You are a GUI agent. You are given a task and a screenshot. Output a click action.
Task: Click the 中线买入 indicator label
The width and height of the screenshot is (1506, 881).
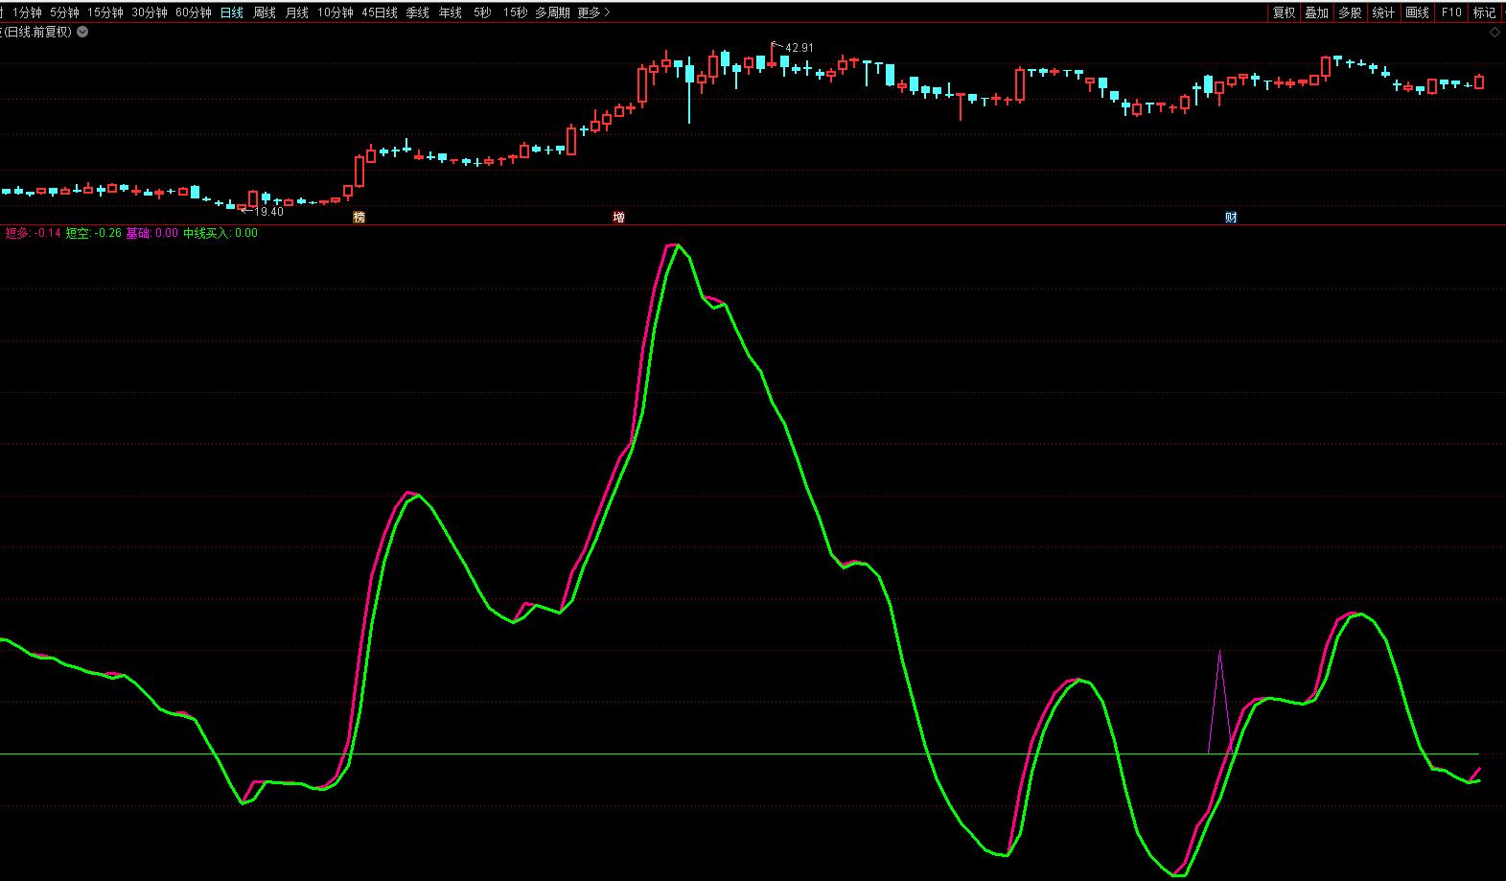pos(207,233)
